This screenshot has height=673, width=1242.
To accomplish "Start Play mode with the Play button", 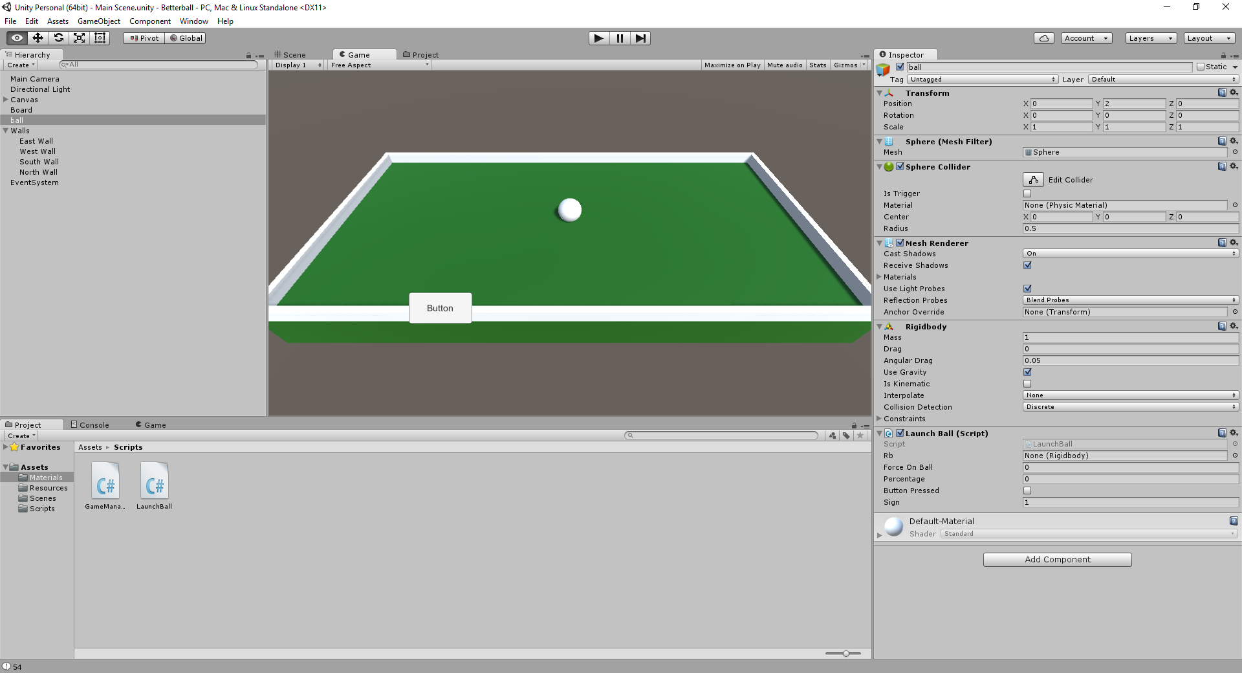I will (599, 38).
